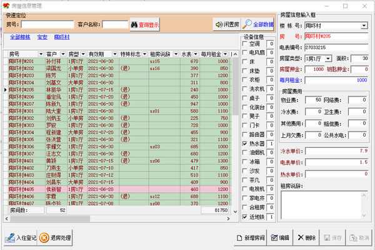Image resolution: width=375 pixels, height=250 pixels.
Task: Uncheck the water heater (热水器) checkbox
Action: [244, 143]
